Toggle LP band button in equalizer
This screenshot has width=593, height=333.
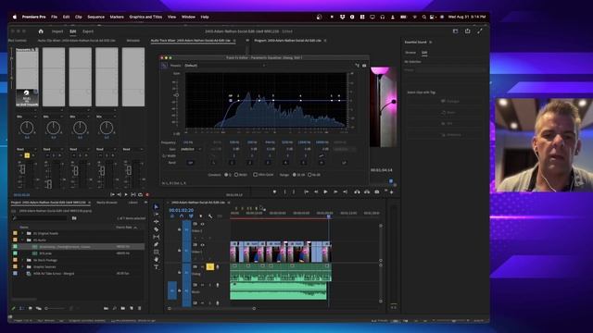tap(344, 163)
